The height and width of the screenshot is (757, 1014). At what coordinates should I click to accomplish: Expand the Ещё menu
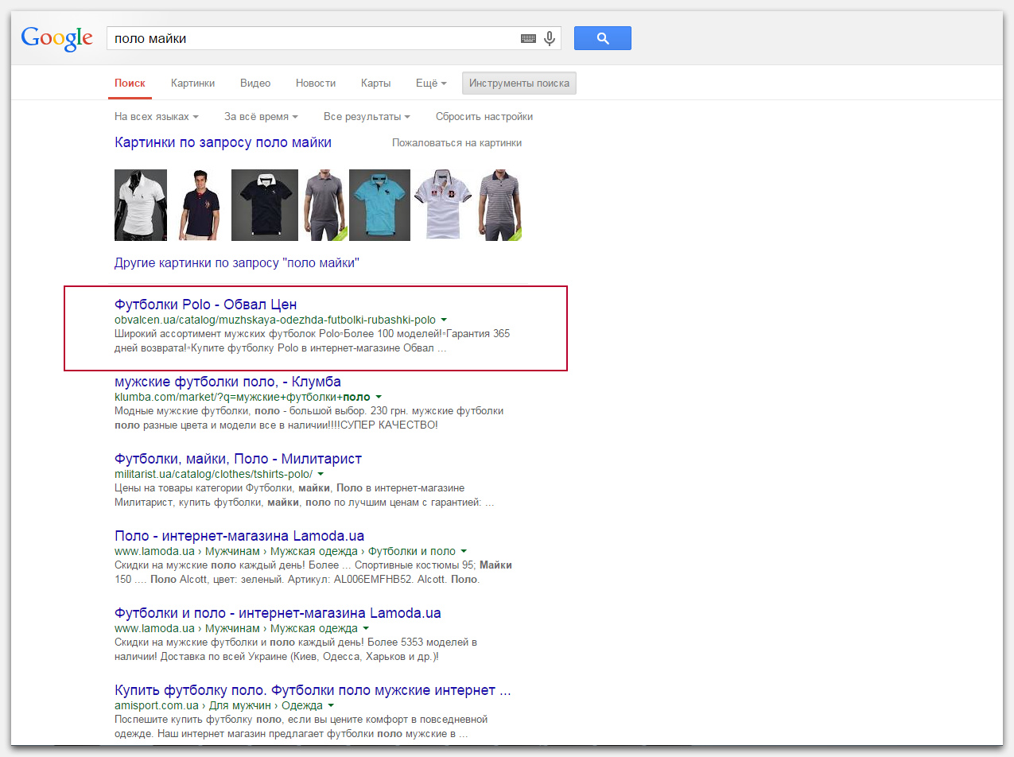431,83
